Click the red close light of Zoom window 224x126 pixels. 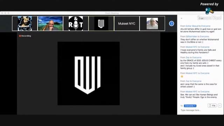pyautogui.click(x=2, y=13)
